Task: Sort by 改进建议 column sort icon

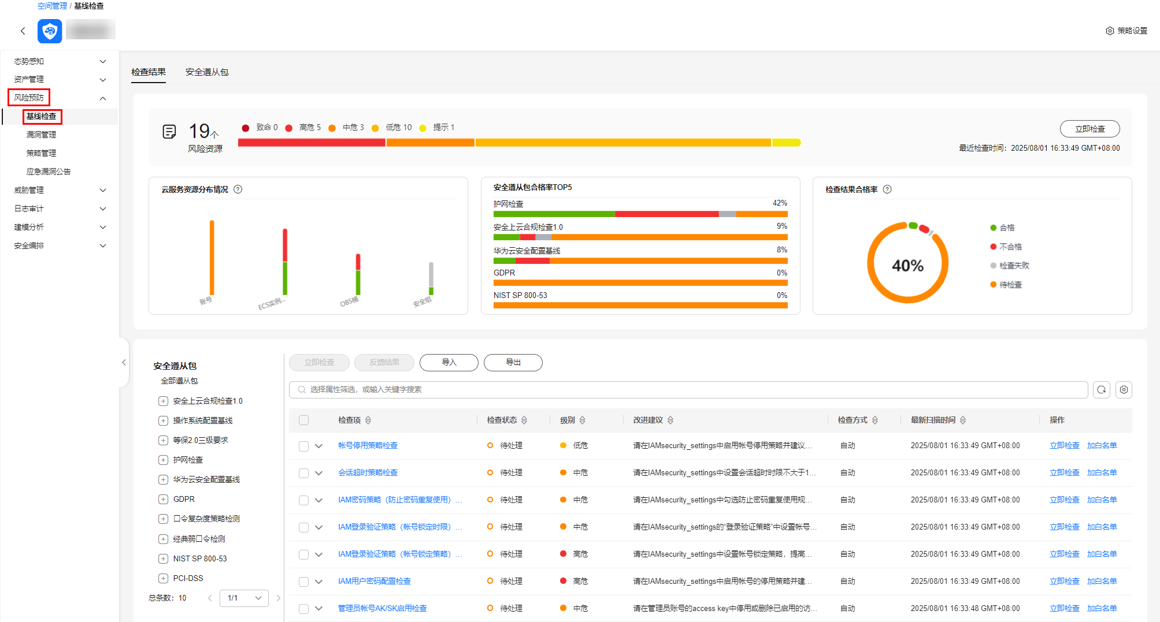Action: [x=670, y=420]
